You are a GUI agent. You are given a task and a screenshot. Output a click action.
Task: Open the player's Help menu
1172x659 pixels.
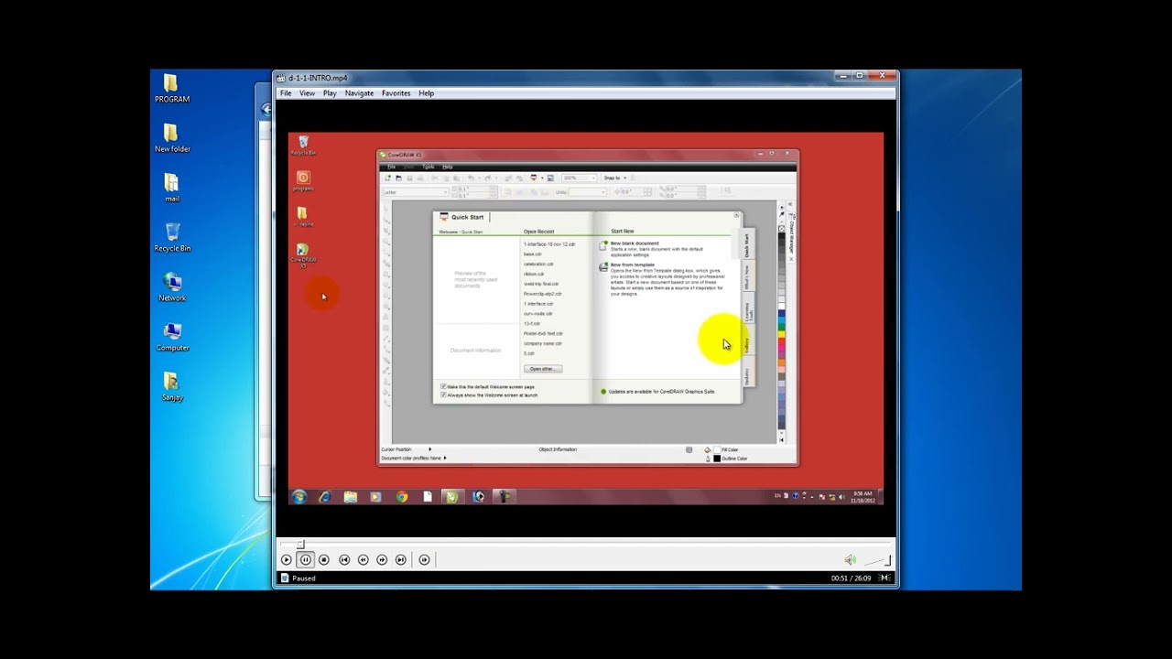(427, 93)
